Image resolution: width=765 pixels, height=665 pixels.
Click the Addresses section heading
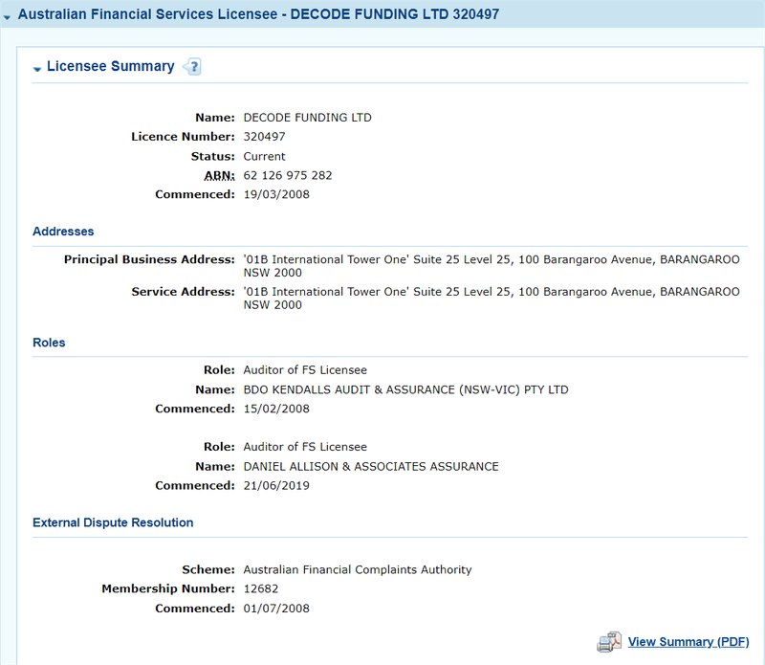pos(63,232)
